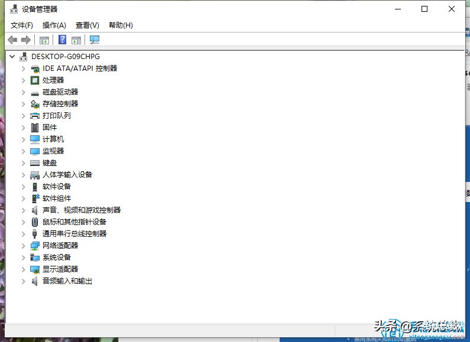Viewport: 470px width, 342px height.
Task: Select the 通用串行总线控制器 USB icon
Action: click(35, 234)
